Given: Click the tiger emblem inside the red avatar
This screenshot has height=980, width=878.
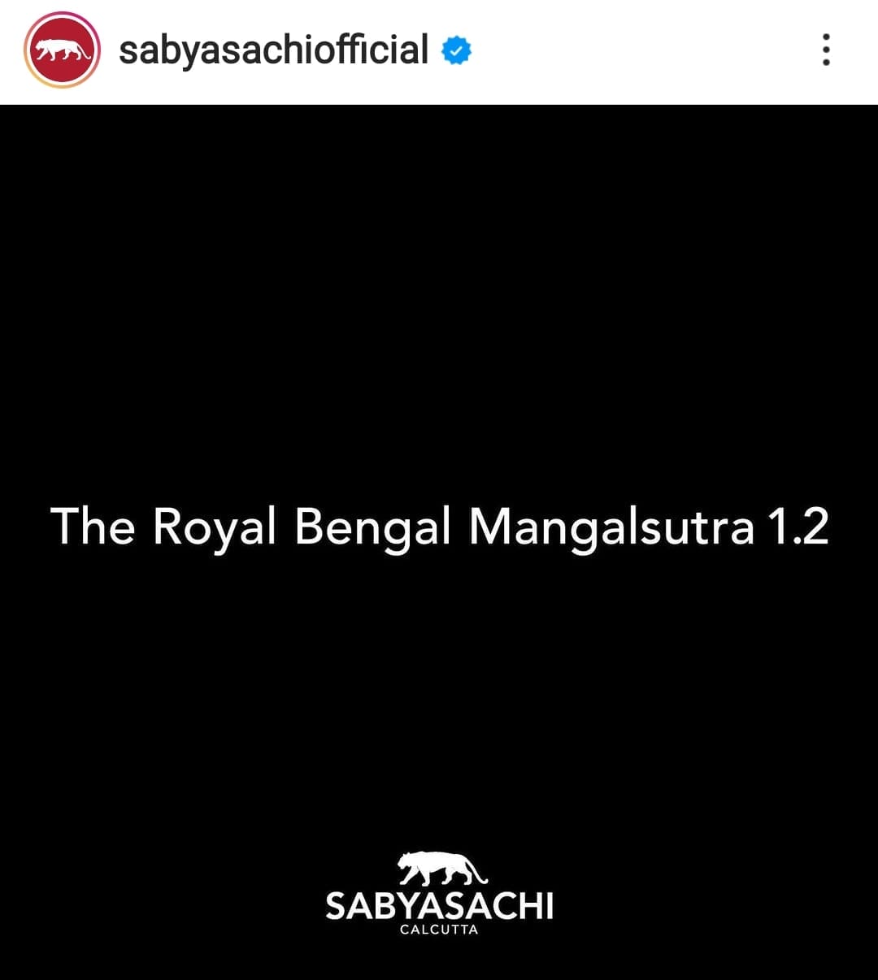Looking at the screenshot, I should coord(62,50).
